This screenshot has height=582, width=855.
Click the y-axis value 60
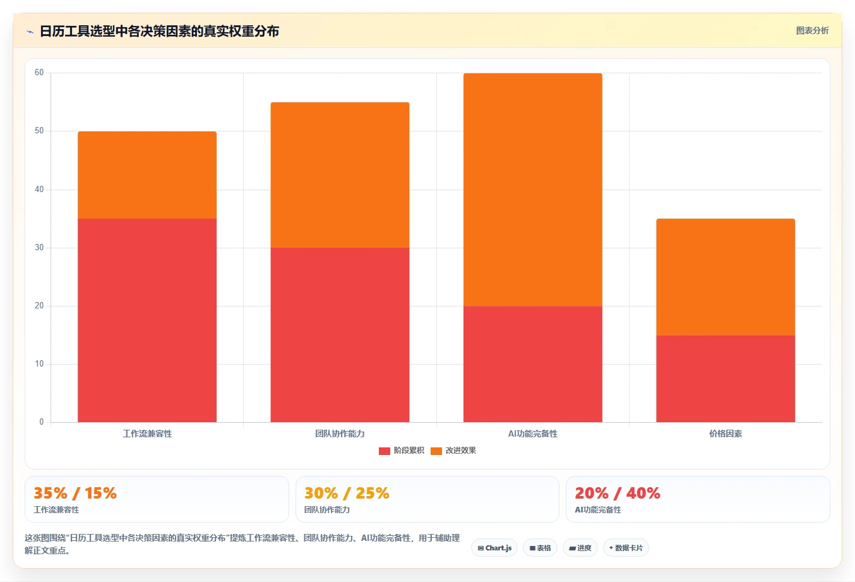tap(39, 73)
